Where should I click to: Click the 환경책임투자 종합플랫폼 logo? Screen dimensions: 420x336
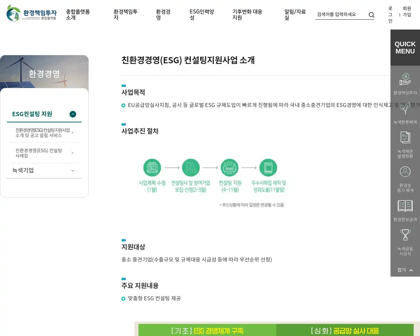point(31,13)
